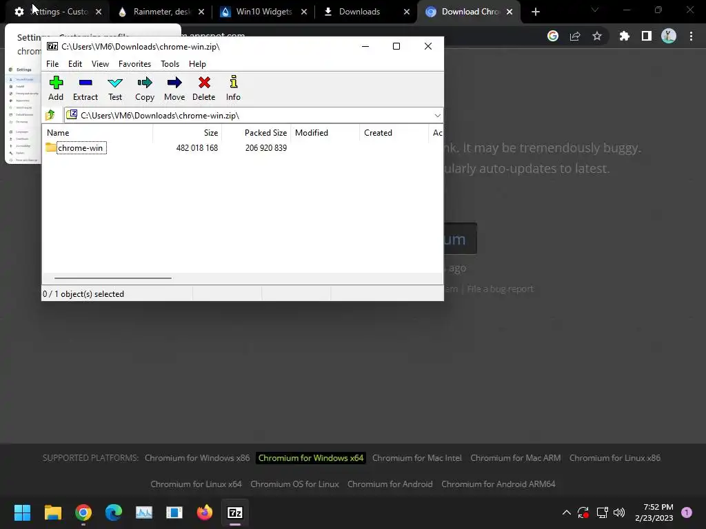Switch to the Win10 Widgets tab
Image resolution: width=706 pixels, height=529 pixels.
pos(263,12)
